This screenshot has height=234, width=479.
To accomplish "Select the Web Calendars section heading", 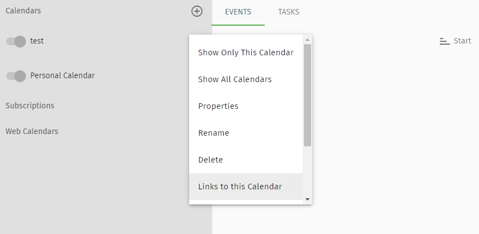I will pos(32,131).
